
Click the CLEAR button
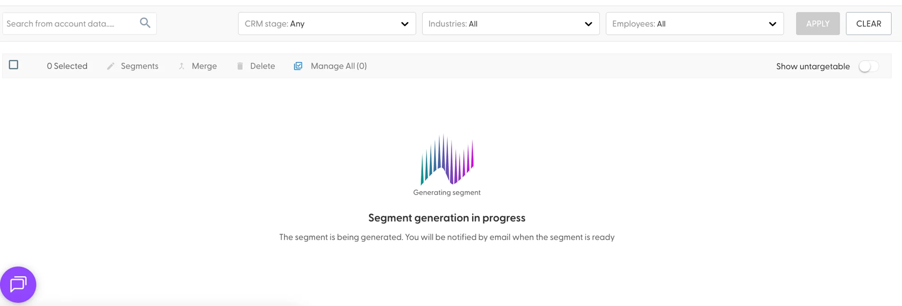coord(868,24)
